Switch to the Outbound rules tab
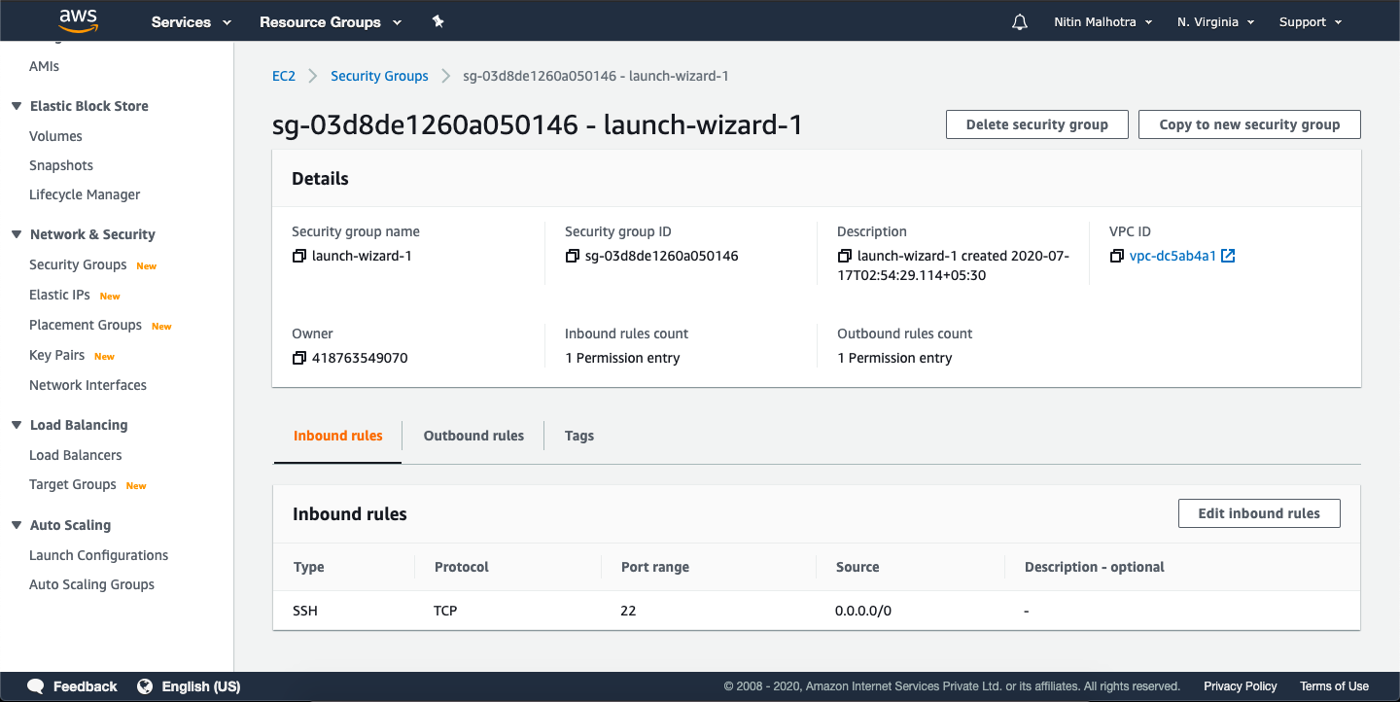Screen dimensions: 1400x702 tap(473, 436)
